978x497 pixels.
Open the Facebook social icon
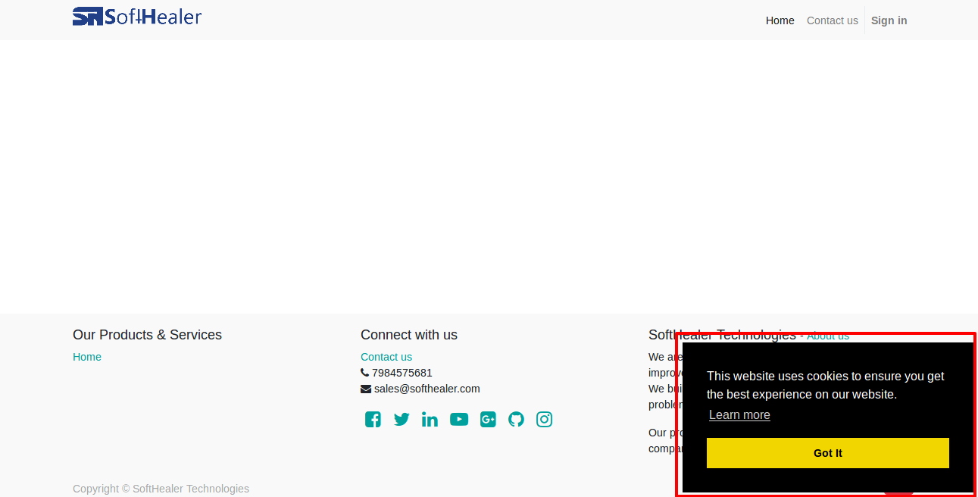point(373,419)
